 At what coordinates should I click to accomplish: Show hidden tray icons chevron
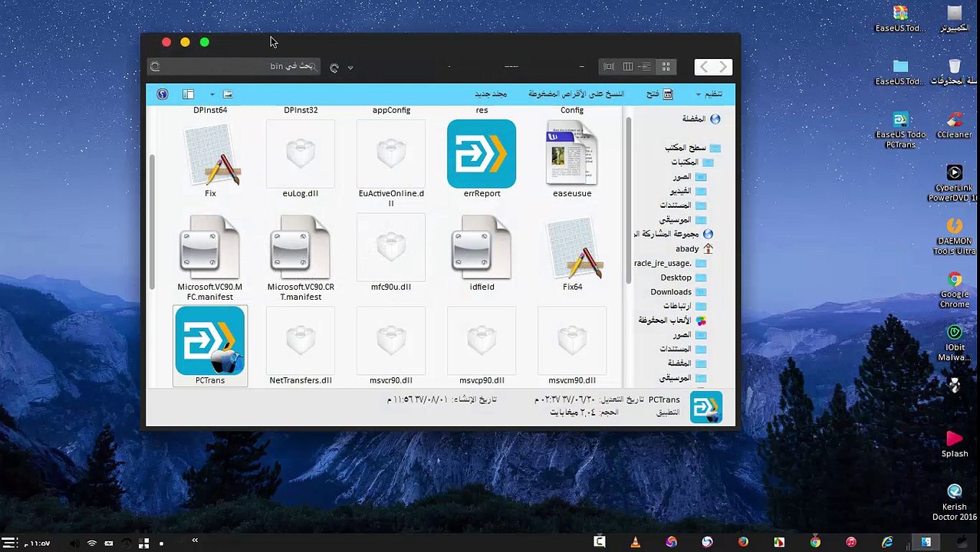(x=195, y=540)
